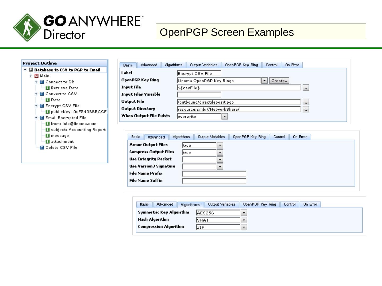Viewport: 382px width, 286px height.
Task: Open the On Error tab in the Algorithms panel
Action: tap(310, 204)
